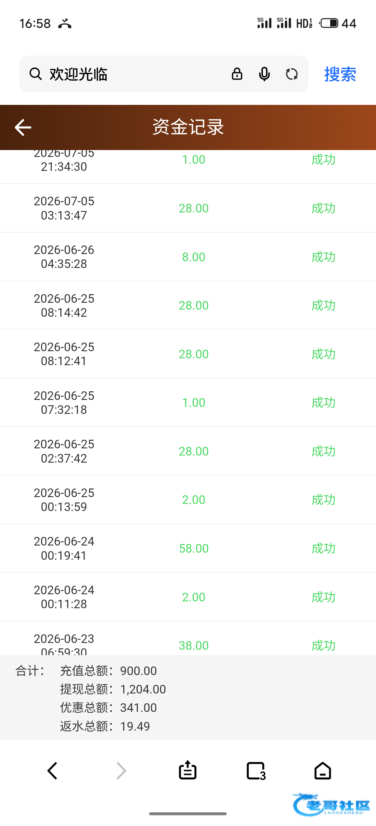Tap the blue 搜索 button
The width and height of the screenshot is (376, 826).
(340, 74)
